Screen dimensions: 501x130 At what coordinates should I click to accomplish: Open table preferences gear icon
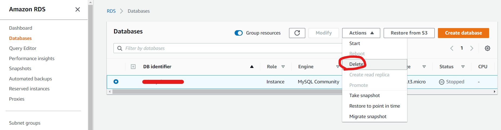[x=488, y=48]
